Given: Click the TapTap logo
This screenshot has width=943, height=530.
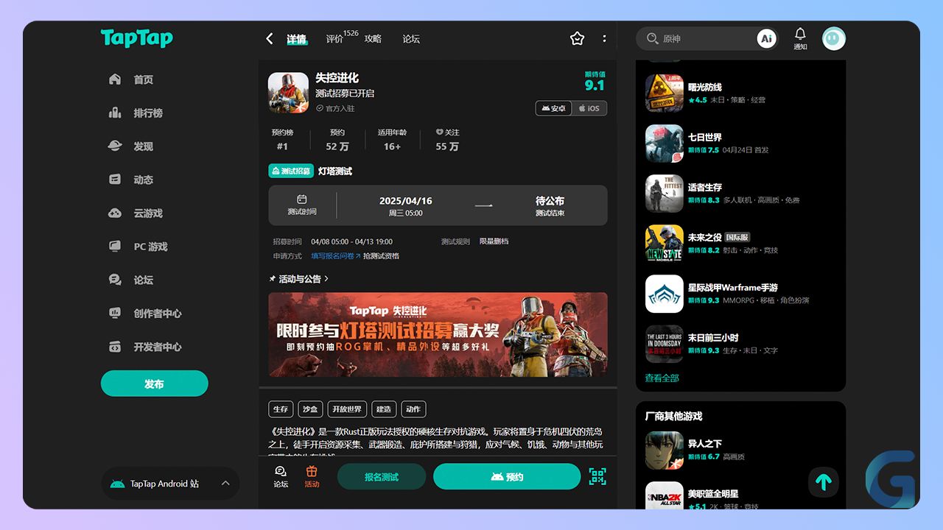Looking at the screenshot, I should click(x=137, y=38).
